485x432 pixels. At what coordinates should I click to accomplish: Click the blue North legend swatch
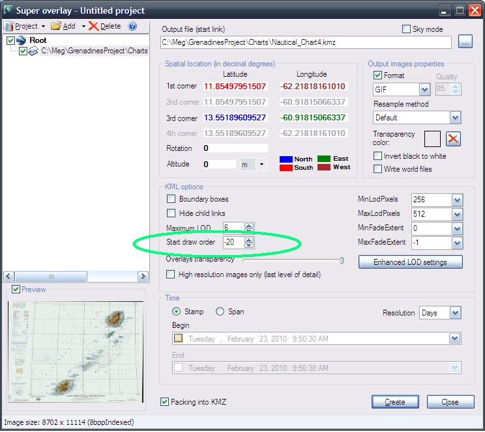(x=286, y=159)
